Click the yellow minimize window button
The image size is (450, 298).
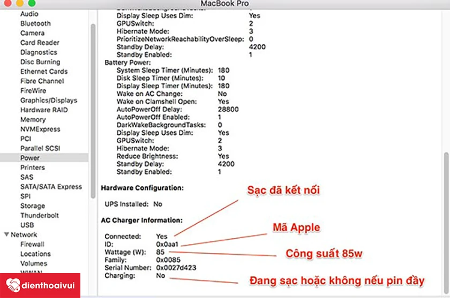point(19,3)
